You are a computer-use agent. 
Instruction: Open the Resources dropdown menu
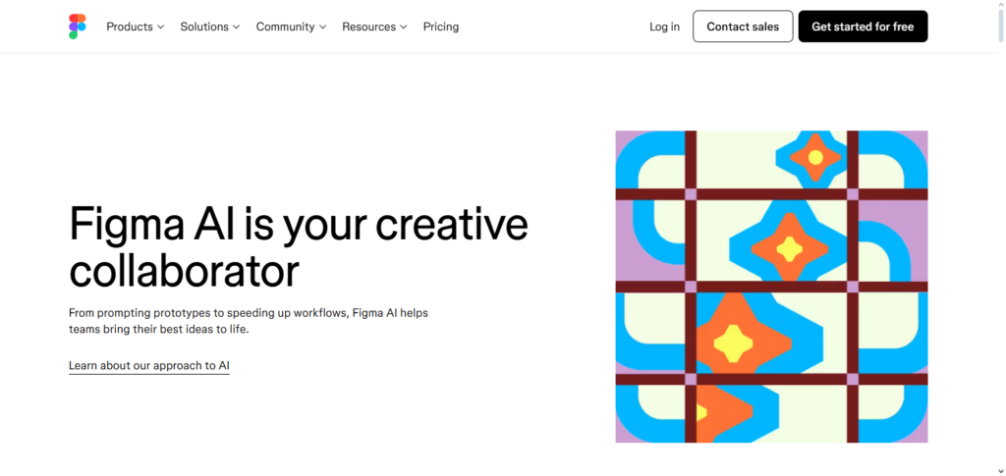point(374,26)
